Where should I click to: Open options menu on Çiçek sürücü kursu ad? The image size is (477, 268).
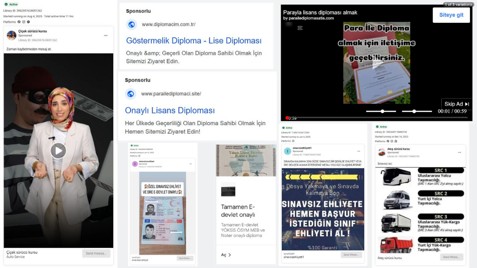pyautogui.click(x=106, y=35)
